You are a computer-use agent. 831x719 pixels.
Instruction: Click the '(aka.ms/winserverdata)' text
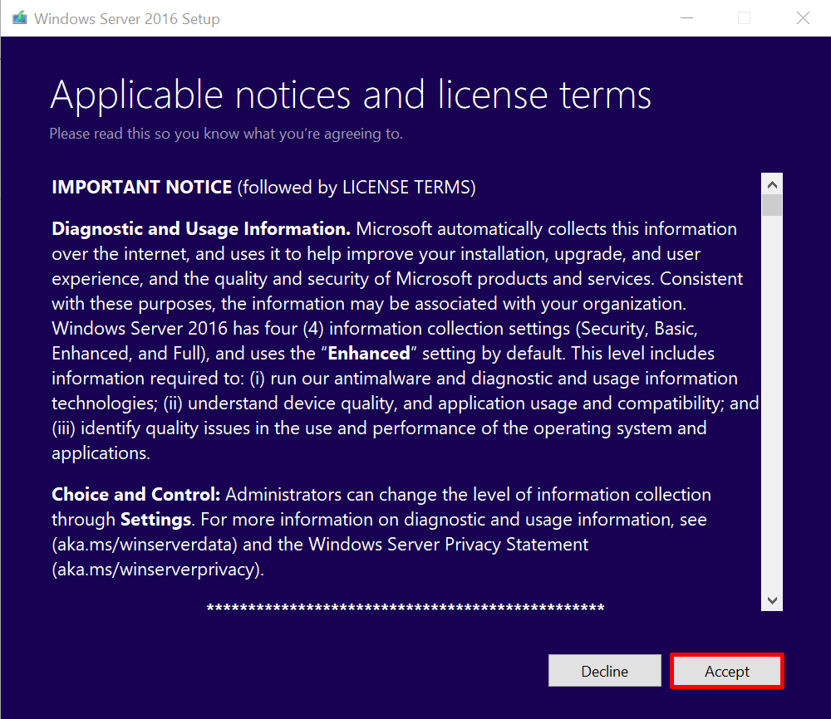[x=145, y=545]
